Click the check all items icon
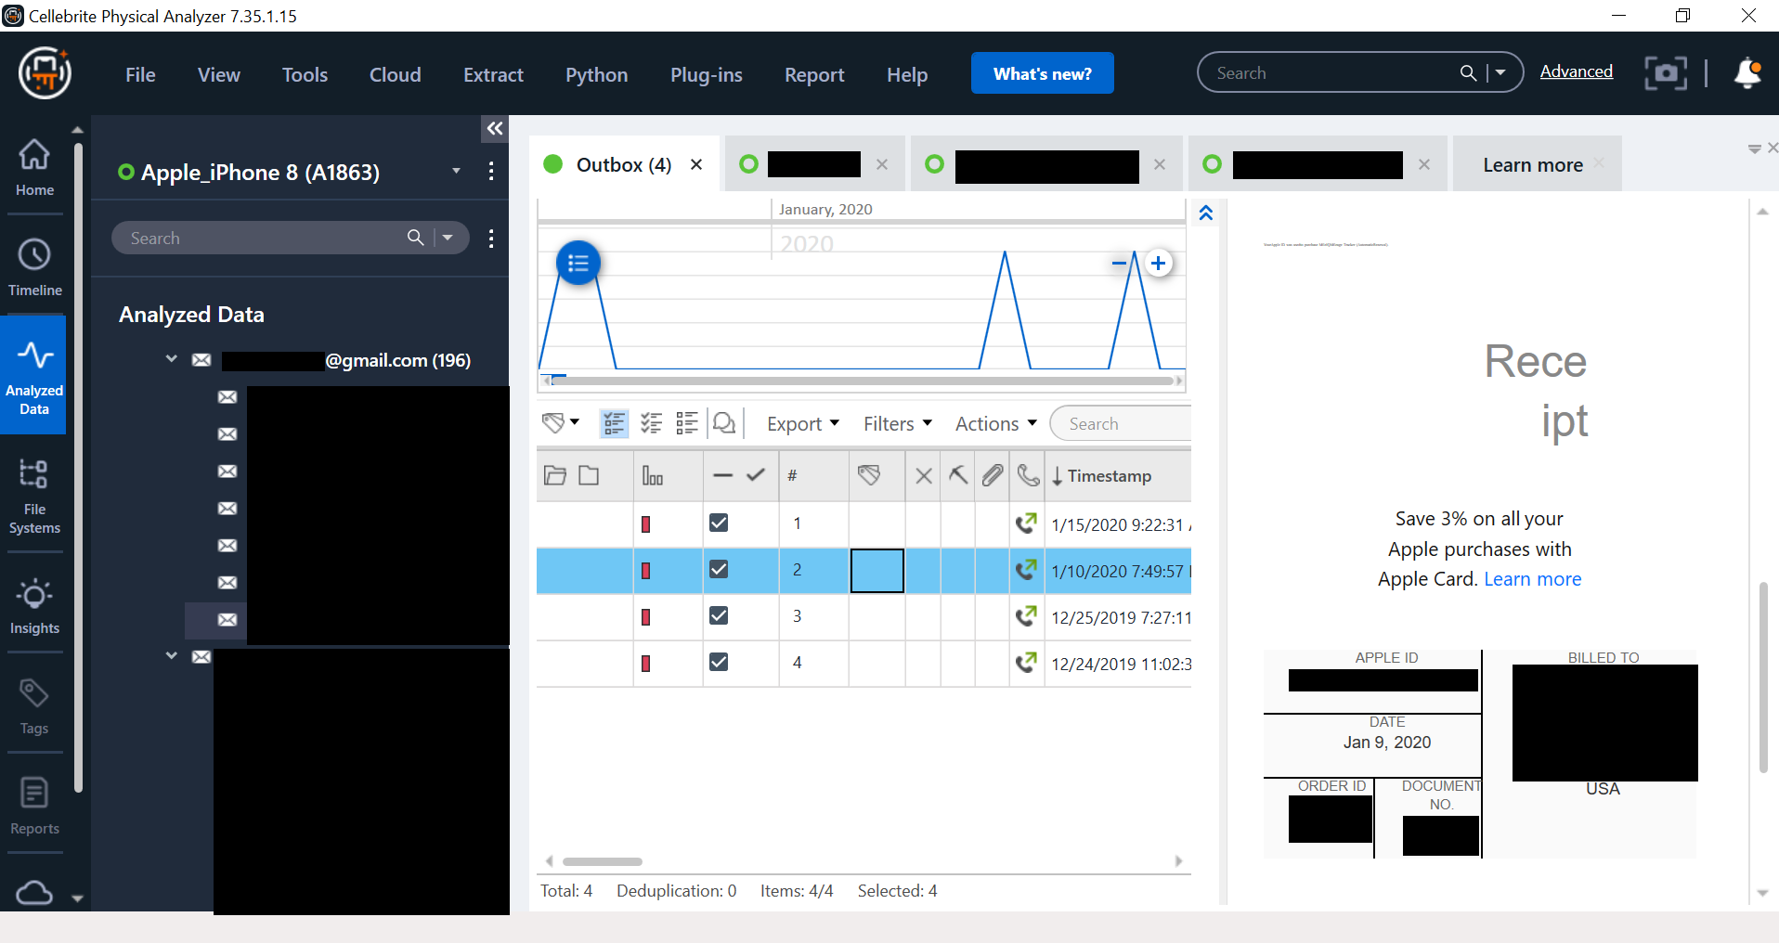1779x943 pixels. pos(651,423)
